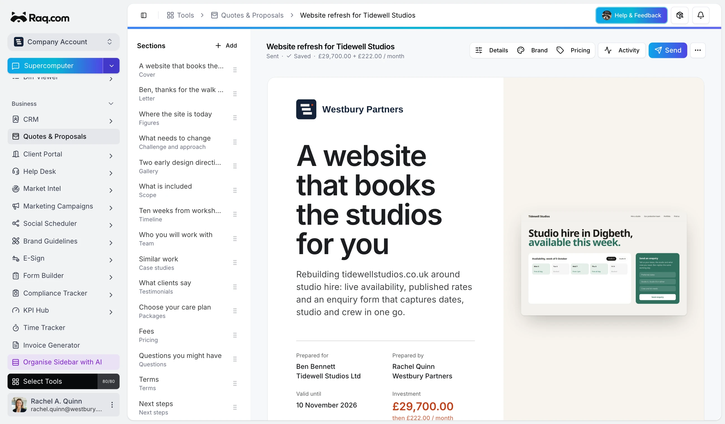Click 'Ben Bennett' prepared-for name
This screenshot has height=424, width=725.
(x=316, y=366)
